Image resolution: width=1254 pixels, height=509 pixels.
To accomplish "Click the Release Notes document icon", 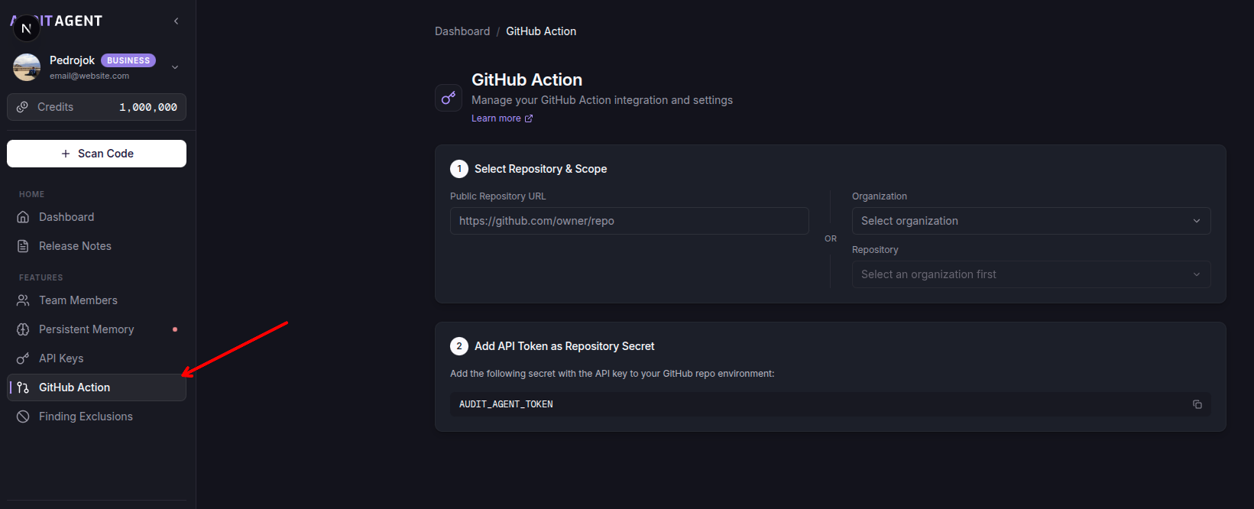I will (x=23, y=246).
